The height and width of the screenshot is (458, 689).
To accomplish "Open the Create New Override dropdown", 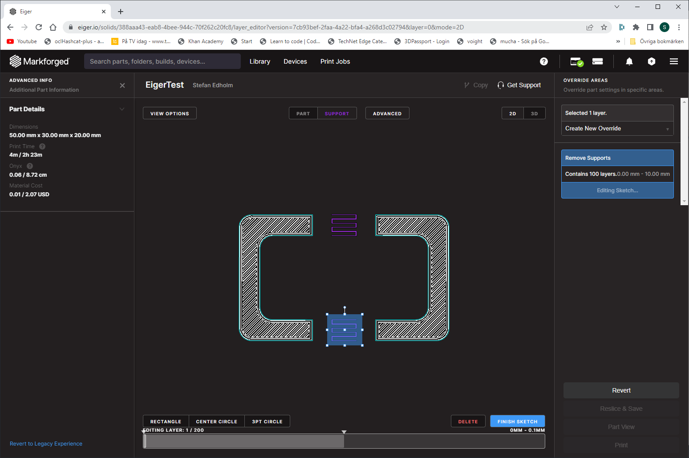I will (x=617, y=129).
